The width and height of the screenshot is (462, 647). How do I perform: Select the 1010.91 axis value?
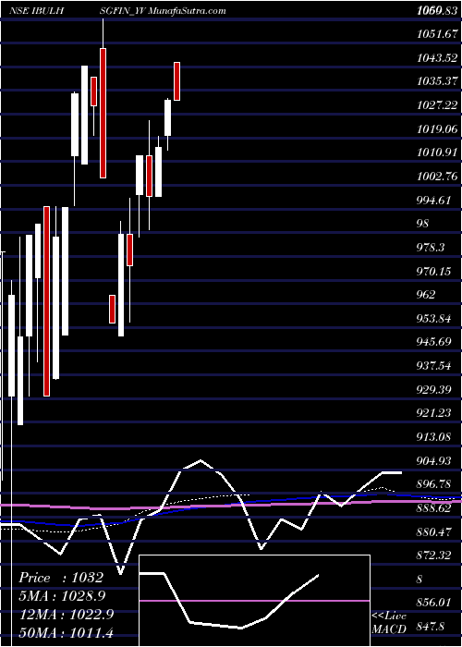[x=437, y=153]
